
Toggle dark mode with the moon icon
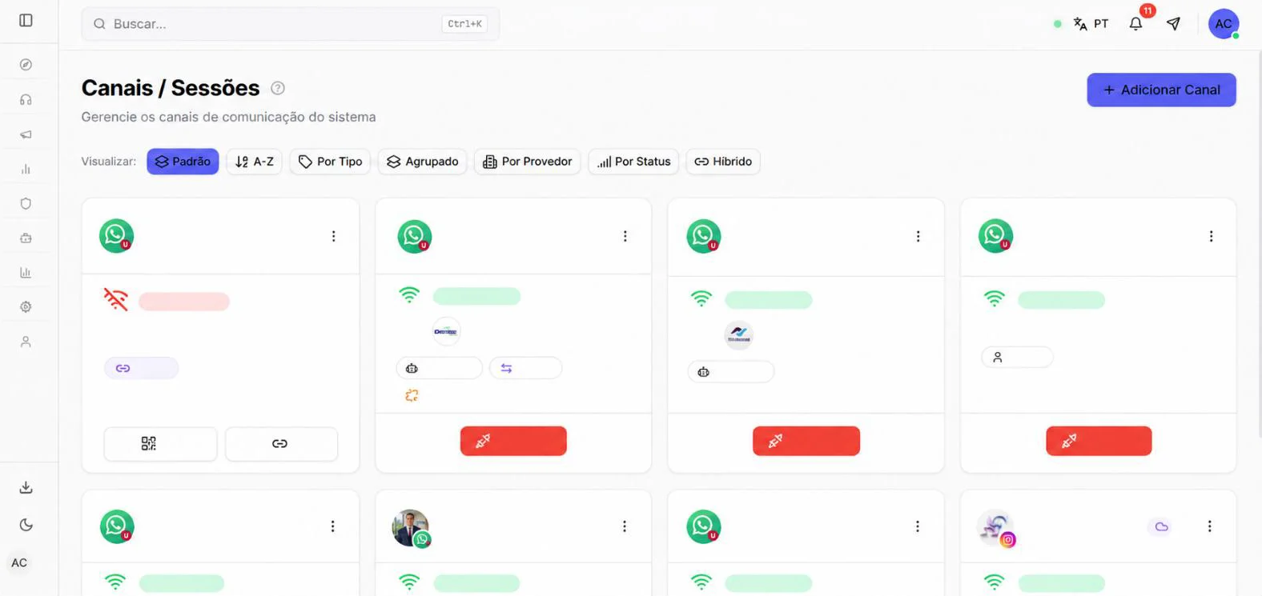(26, 525)
